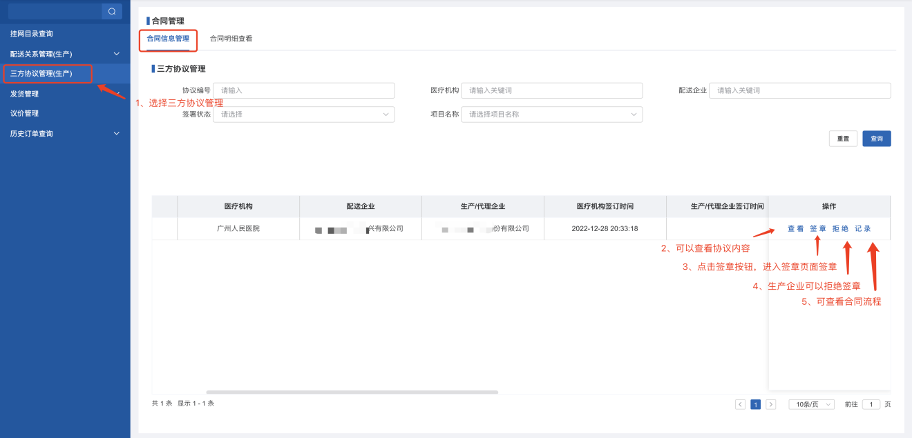Switch to 合同明细查看 tab
This screenshot has width=912, height=438.
(x=231, y=39)
